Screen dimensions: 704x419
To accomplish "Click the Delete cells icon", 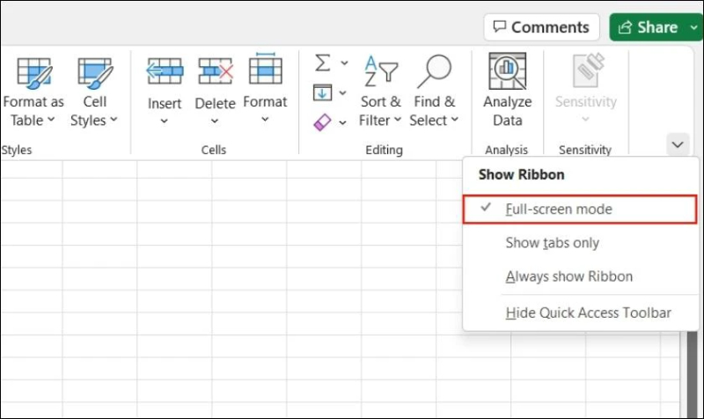I will [x=215, y=71].
